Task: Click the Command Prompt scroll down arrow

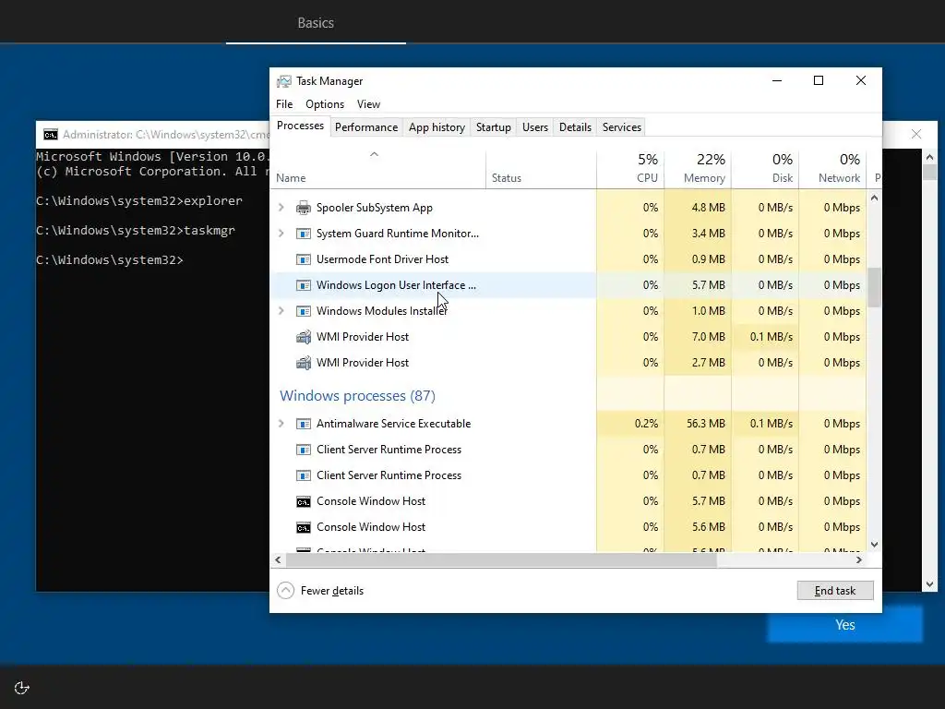Action: pyautogui.click(x=929, y=583)
